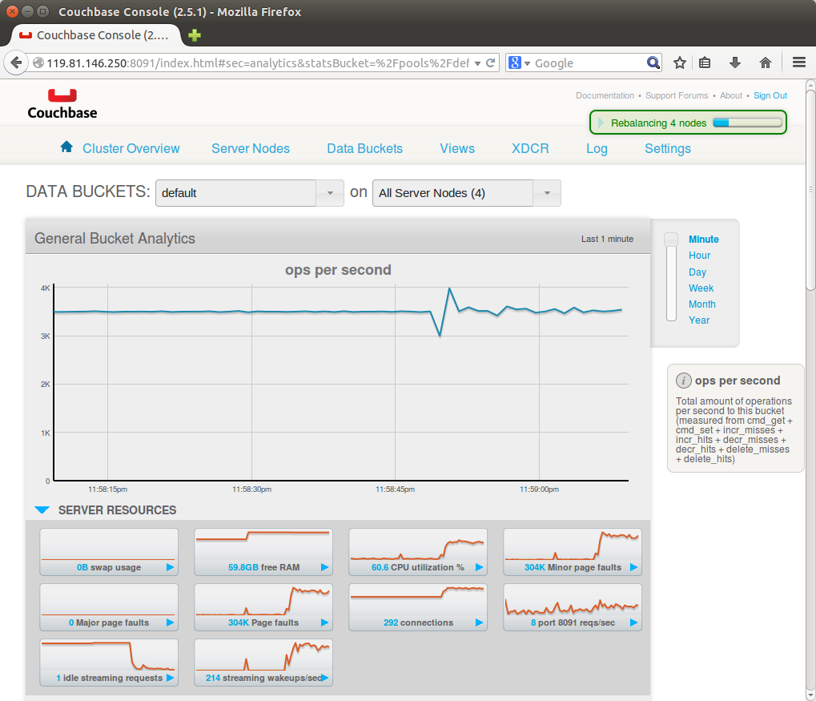Open the downloads arrow icon
The width and height of the screenshot is (816, 701).
(x=735, y=63)
